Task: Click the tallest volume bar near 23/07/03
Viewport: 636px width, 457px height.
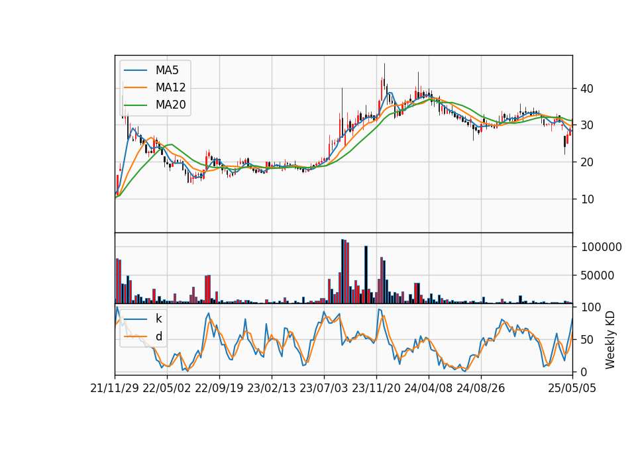Action: tap(343, 272)
